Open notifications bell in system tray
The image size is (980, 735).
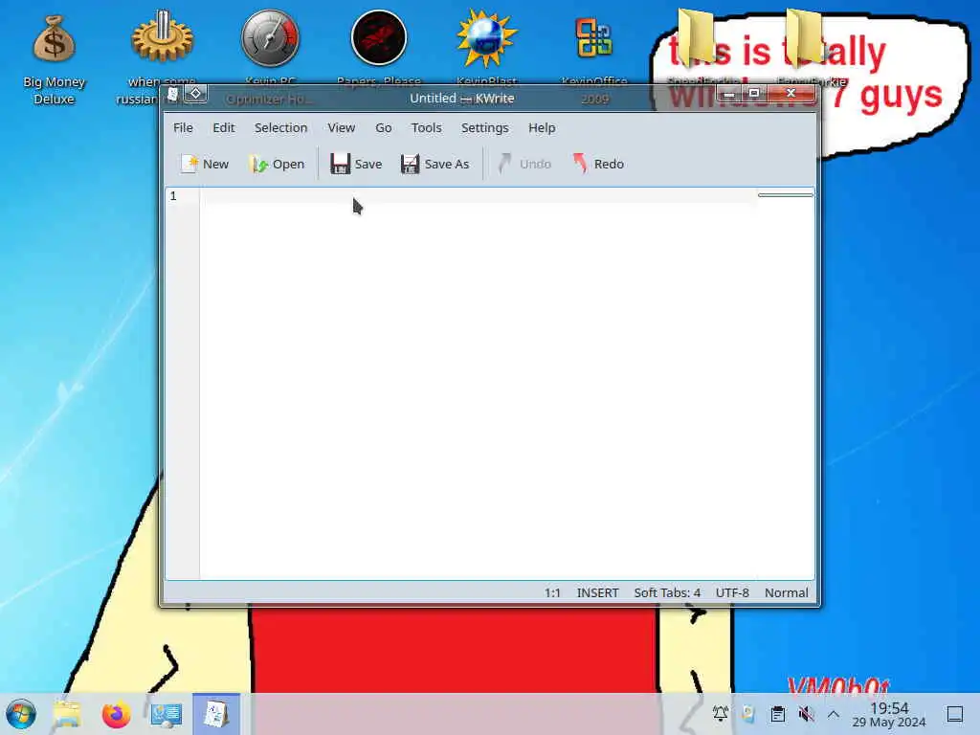(720, 714)
